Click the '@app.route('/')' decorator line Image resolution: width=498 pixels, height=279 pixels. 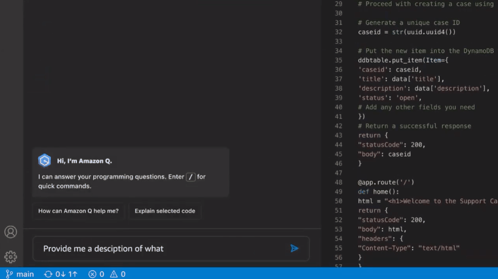point(386,183)
